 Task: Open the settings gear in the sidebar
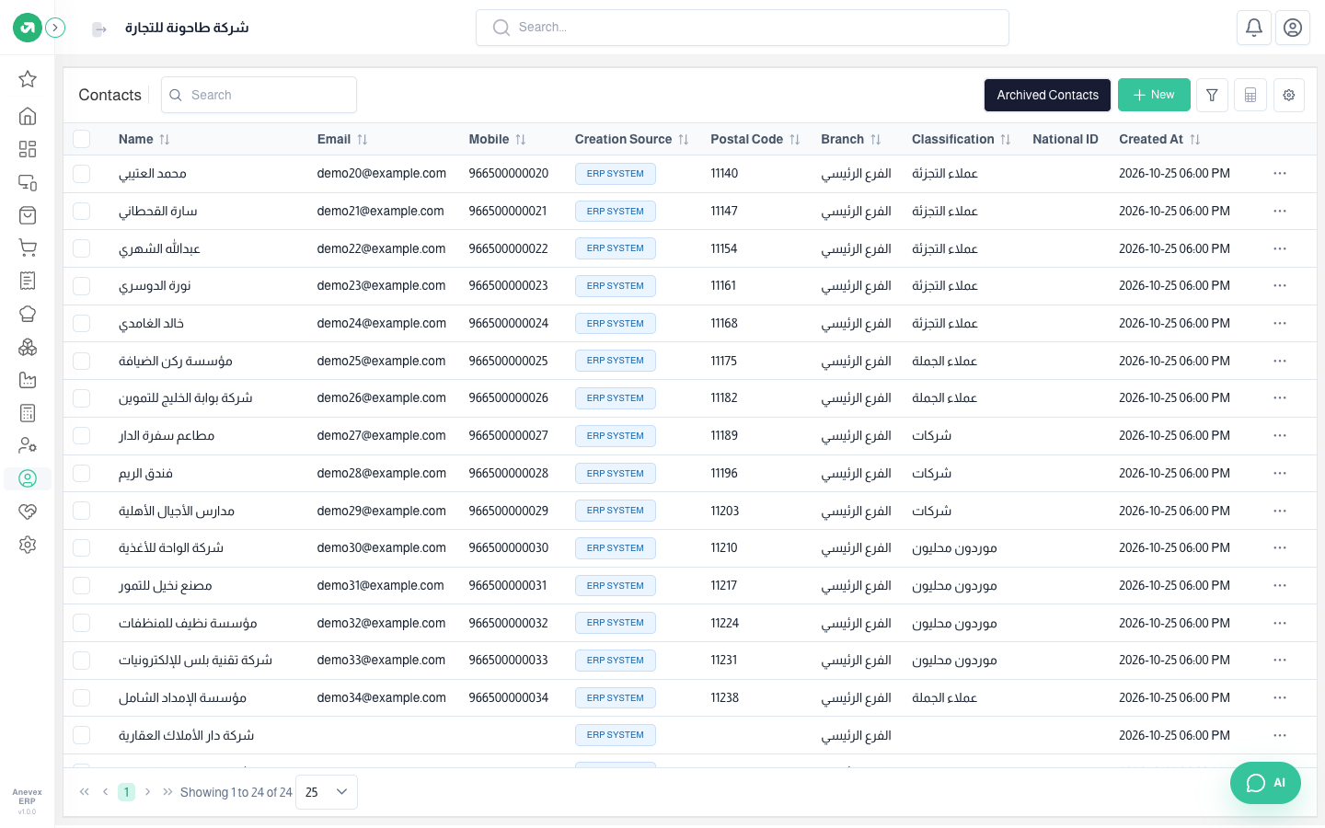coord(28,545)
